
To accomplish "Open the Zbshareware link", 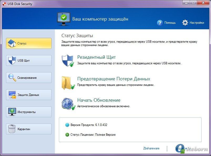I will coord(151,148).
